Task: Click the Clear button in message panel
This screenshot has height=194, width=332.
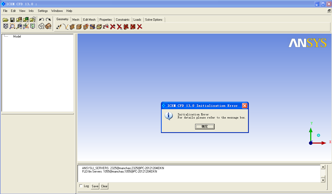Action: pos(104,186)
